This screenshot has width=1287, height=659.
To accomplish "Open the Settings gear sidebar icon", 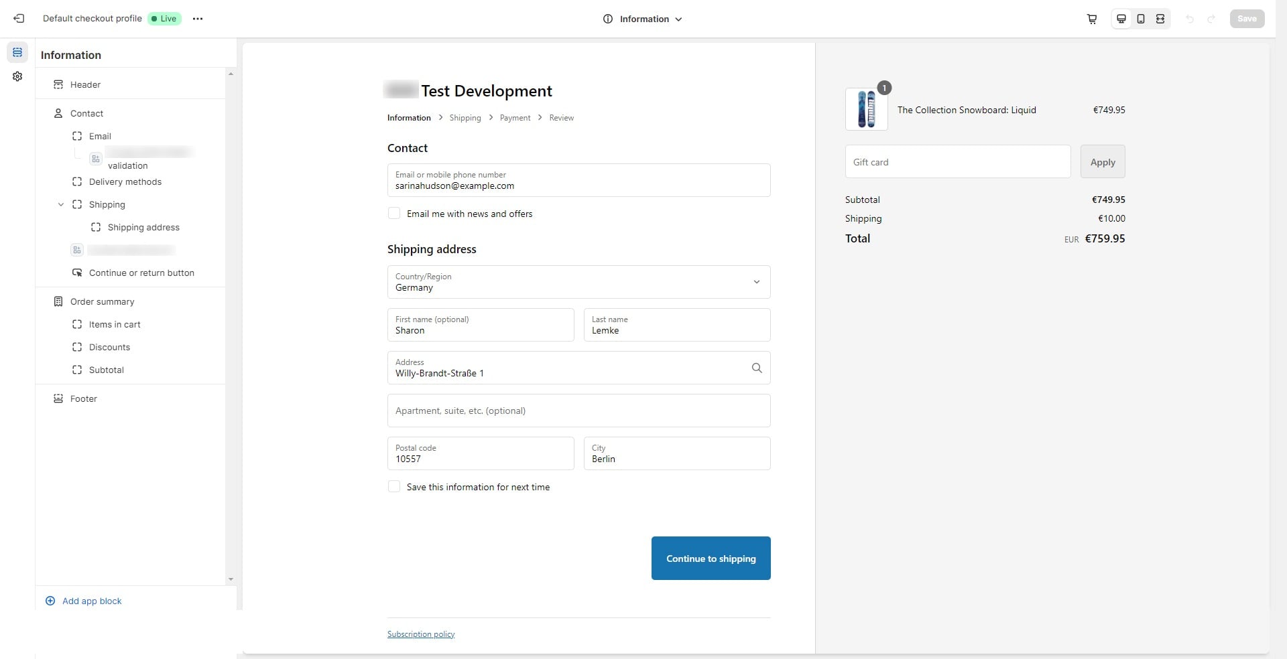I will point(17,76).
